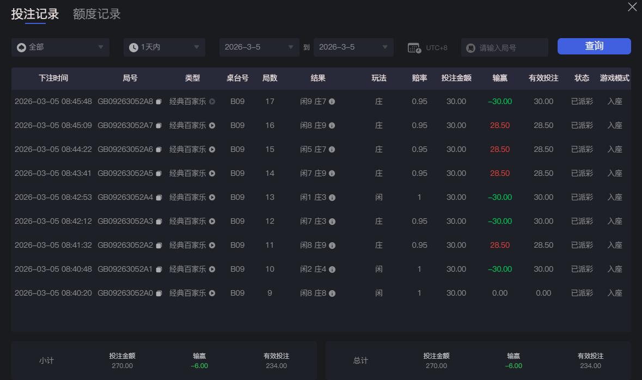Play the replay icon for round 16 经典百家乐
The width and height of the screenshot is (642, 380).
tap(212, 125)
